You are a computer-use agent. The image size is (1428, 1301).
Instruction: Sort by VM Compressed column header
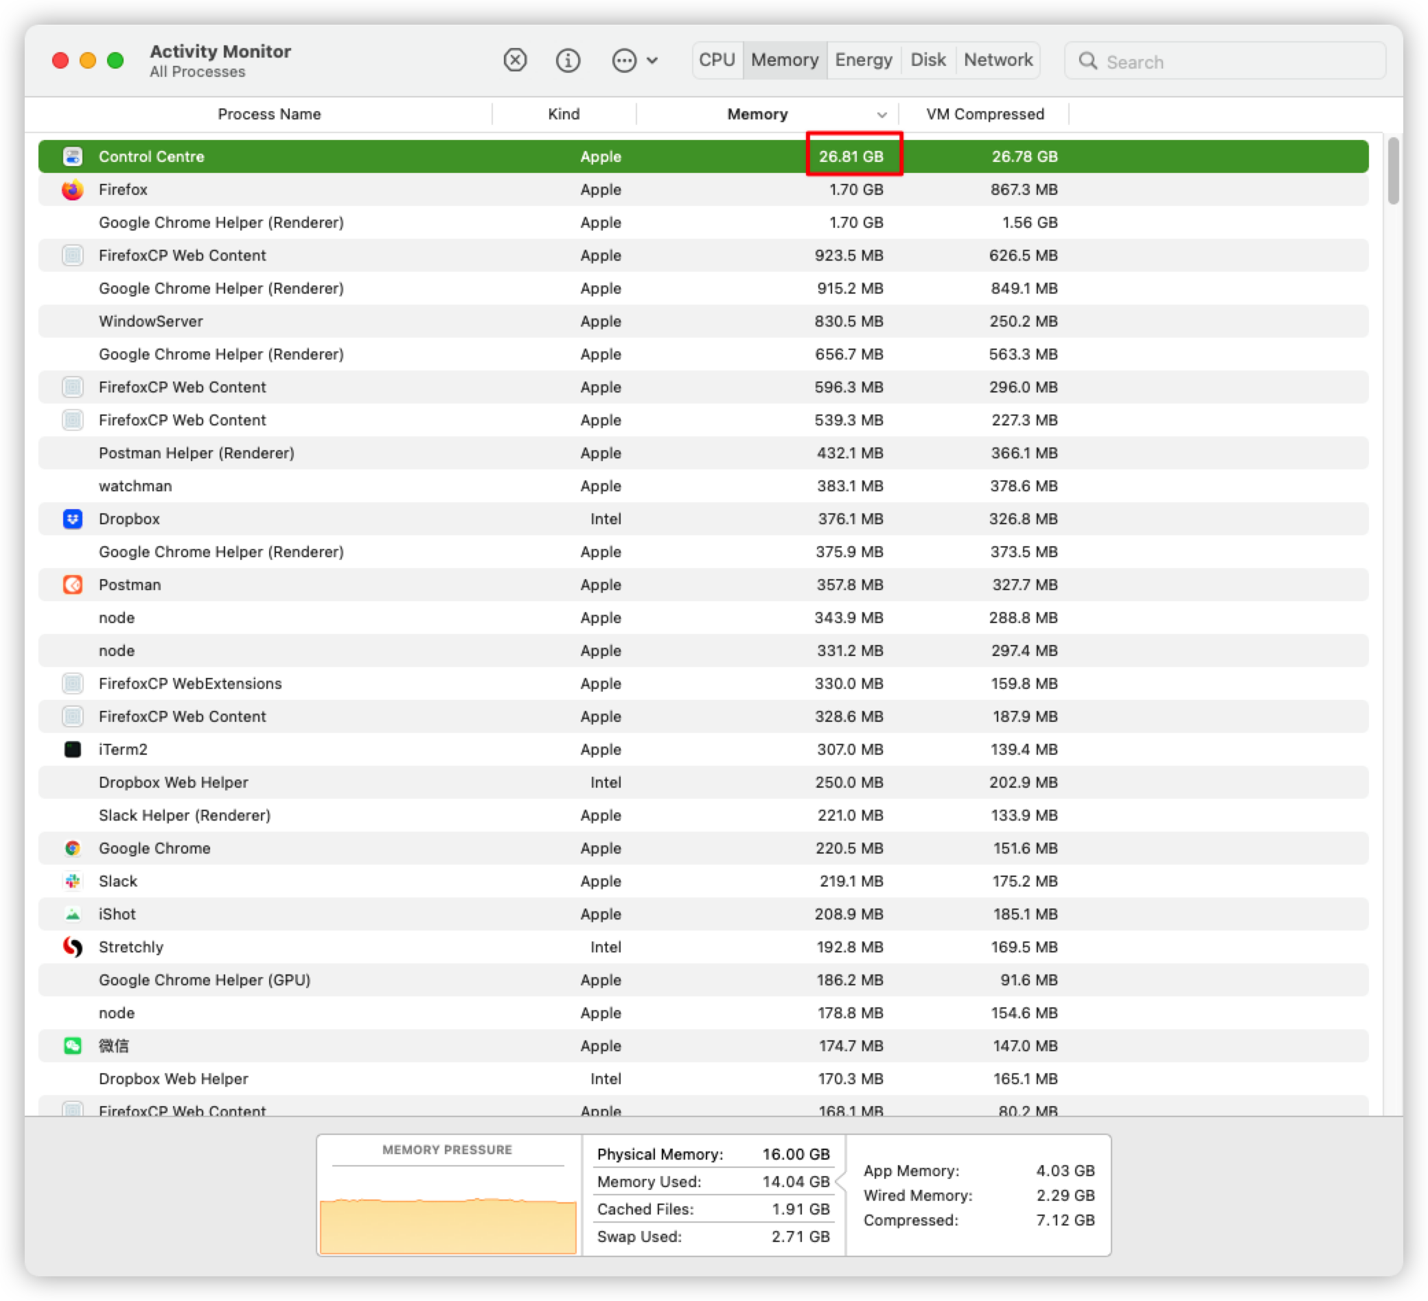click(984, 115)
